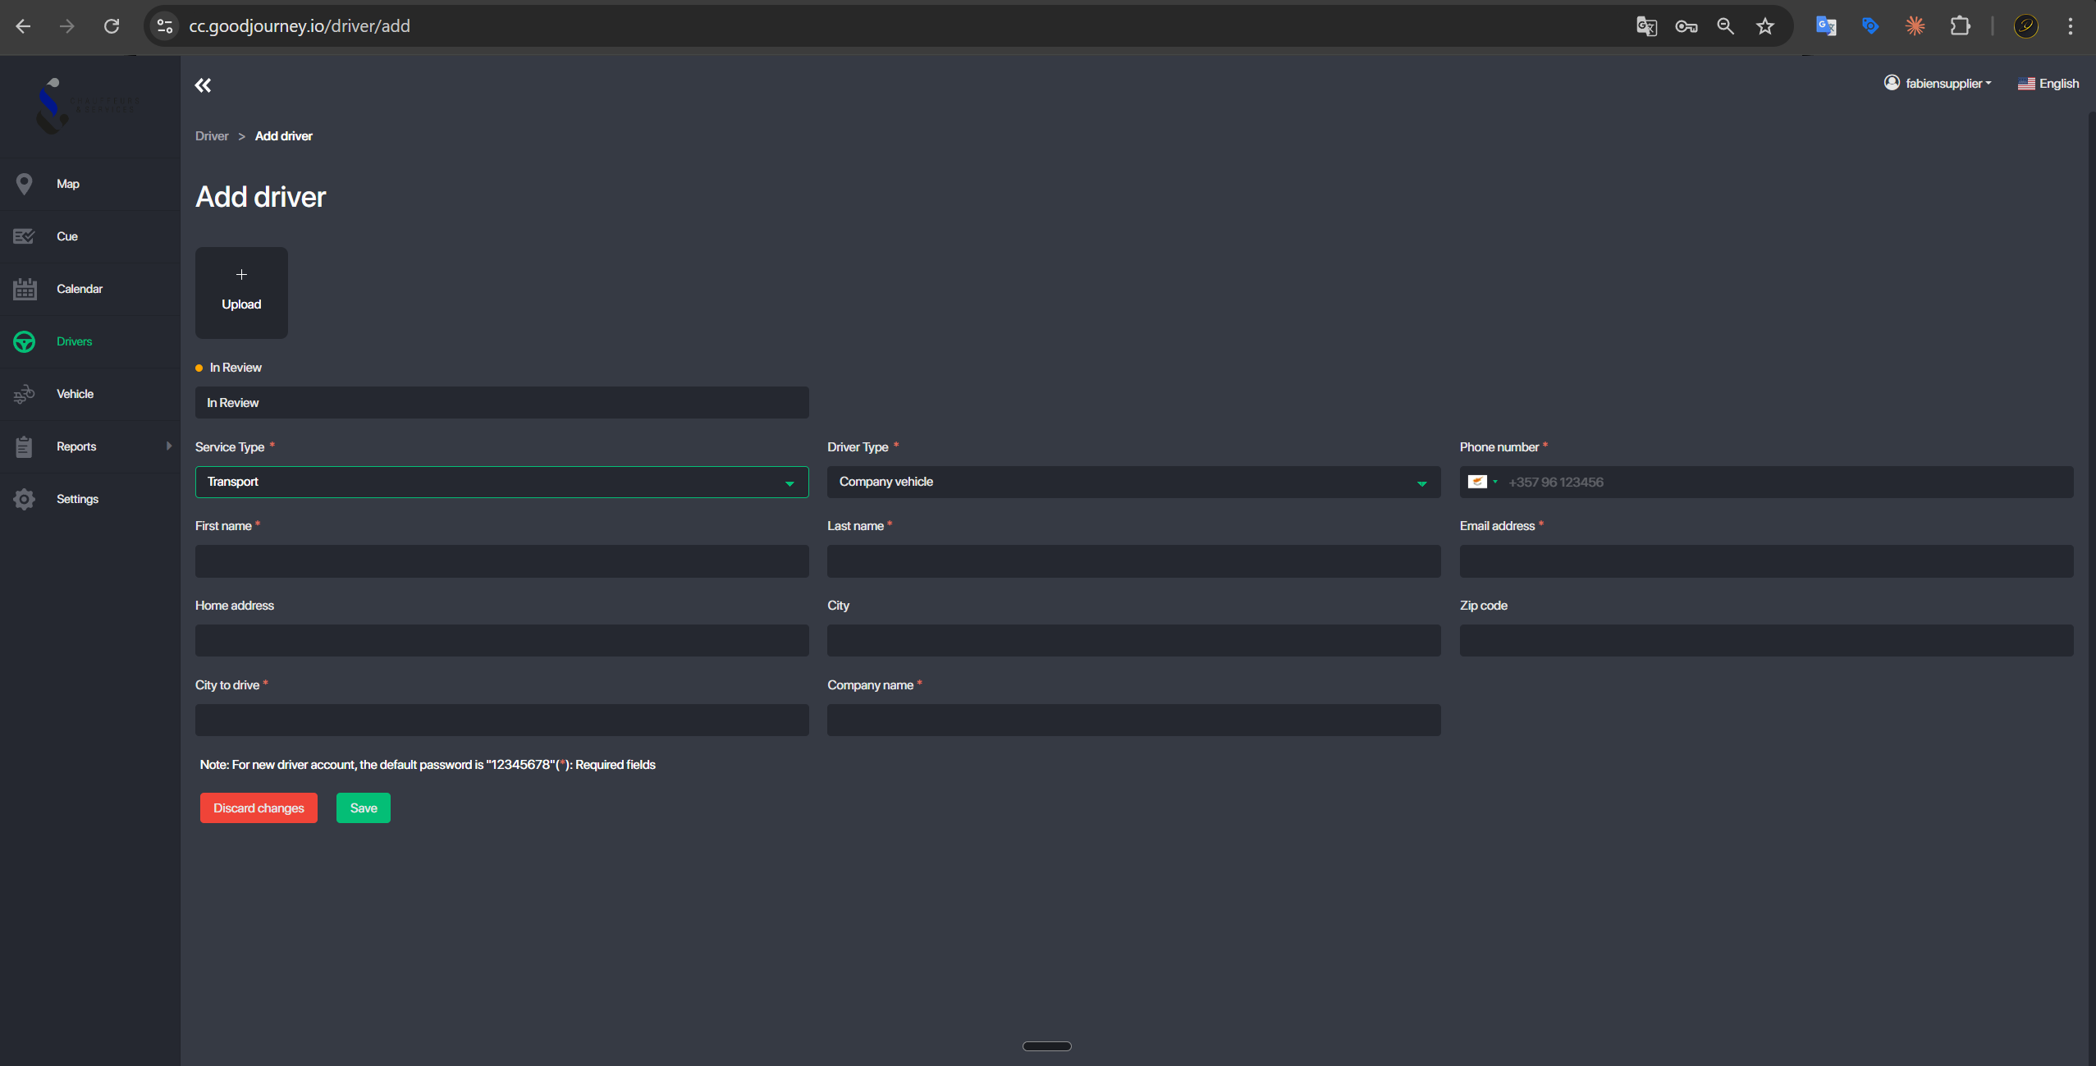Image resolution: width=2096 pixels, height=1066 pixels.
Task: Click the US flag language icon
Action: click(2026, 84)
